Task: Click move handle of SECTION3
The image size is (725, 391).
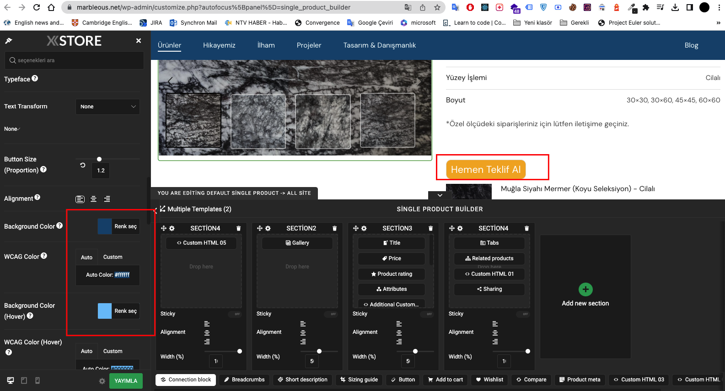Action: coord(356,228)
